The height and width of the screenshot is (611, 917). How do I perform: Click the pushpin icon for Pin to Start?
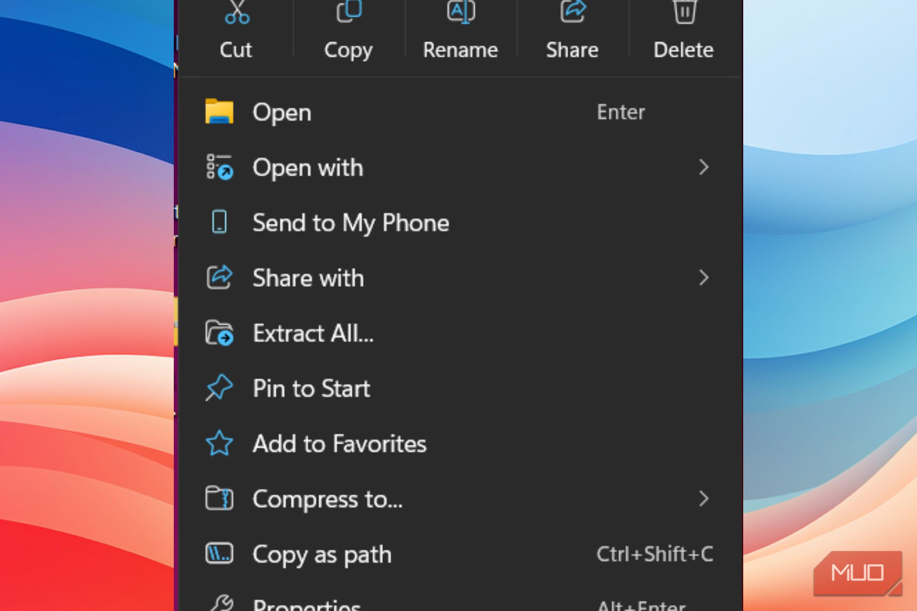(219, 388)
